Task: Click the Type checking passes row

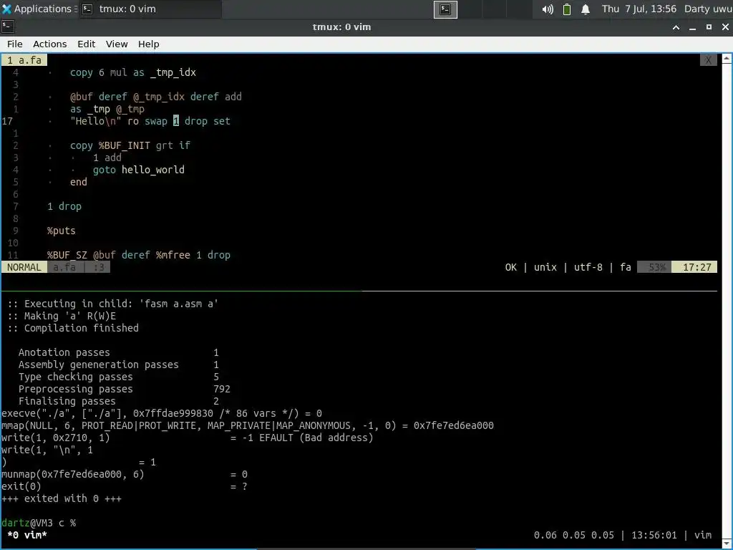Action: pyautogui.click(x=118, y=377)
